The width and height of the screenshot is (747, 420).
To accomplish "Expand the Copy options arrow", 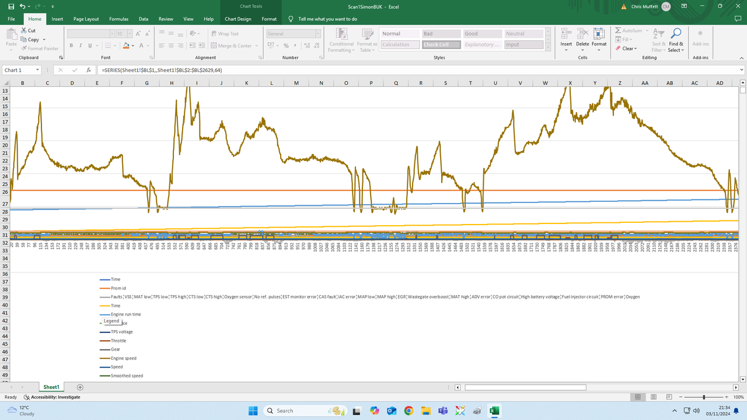I will 45,40.
